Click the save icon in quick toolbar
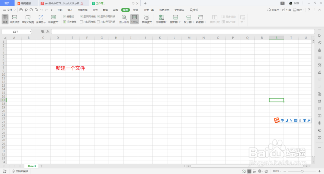Viewport: 324px width, 174px height. (21, 10)
